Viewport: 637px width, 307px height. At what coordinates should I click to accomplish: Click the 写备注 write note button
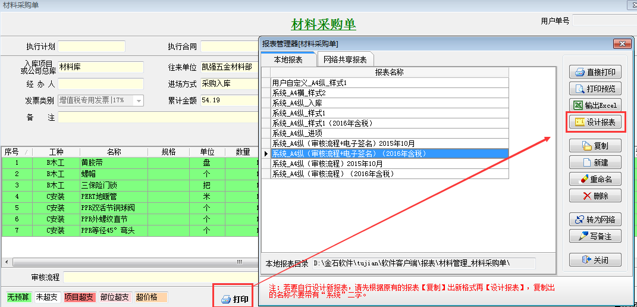(595, 236)
